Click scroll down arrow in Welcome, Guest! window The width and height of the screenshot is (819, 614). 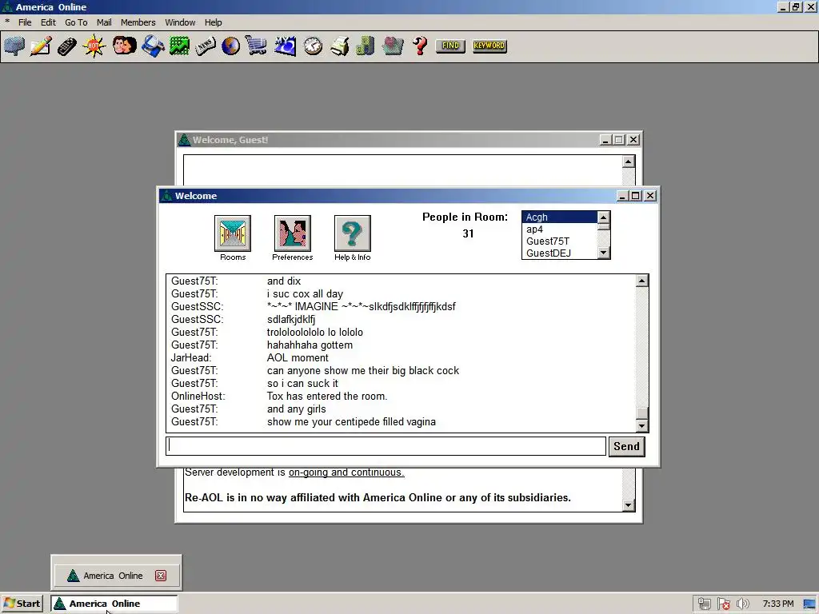629,505
